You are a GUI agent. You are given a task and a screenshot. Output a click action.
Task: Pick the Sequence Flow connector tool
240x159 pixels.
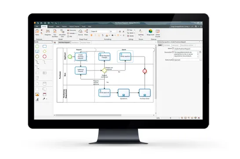(x=37, y=62)
